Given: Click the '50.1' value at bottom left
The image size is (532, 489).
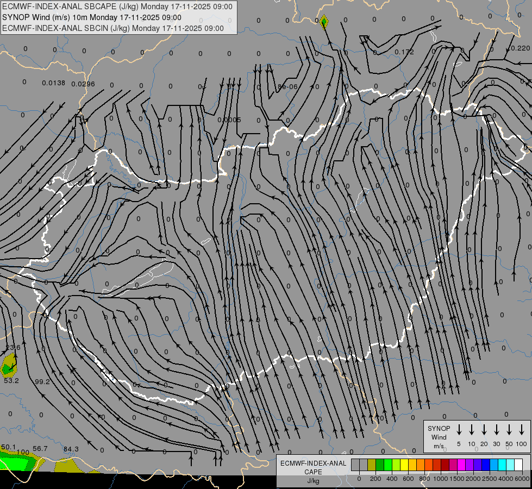Looking at the screenshot, I should [x=9, y=447].
